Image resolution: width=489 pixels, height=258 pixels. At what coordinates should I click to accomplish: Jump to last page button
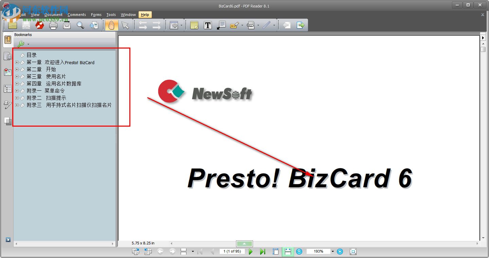262,252
